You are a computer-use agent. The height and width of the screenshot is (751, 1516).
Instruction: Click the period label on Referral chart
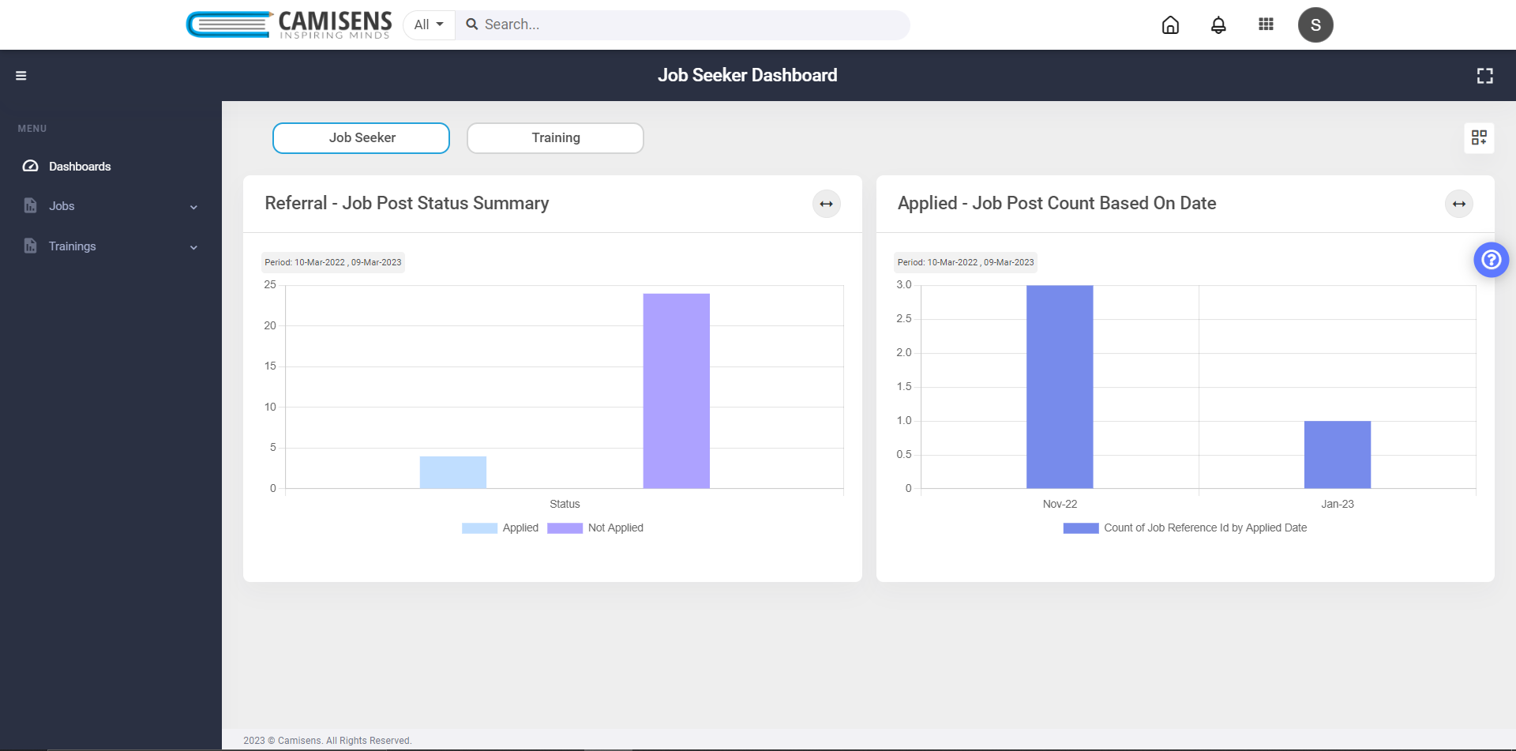[x=333, y=262]
